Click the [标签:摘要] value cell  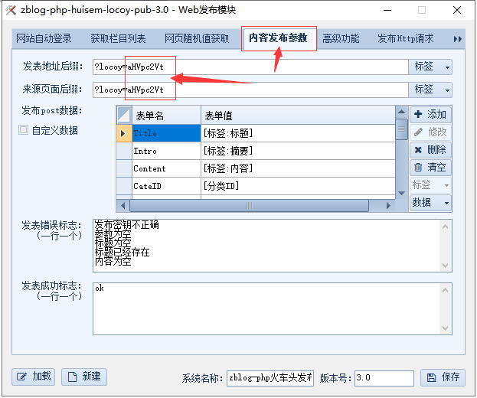coord(298,151)
